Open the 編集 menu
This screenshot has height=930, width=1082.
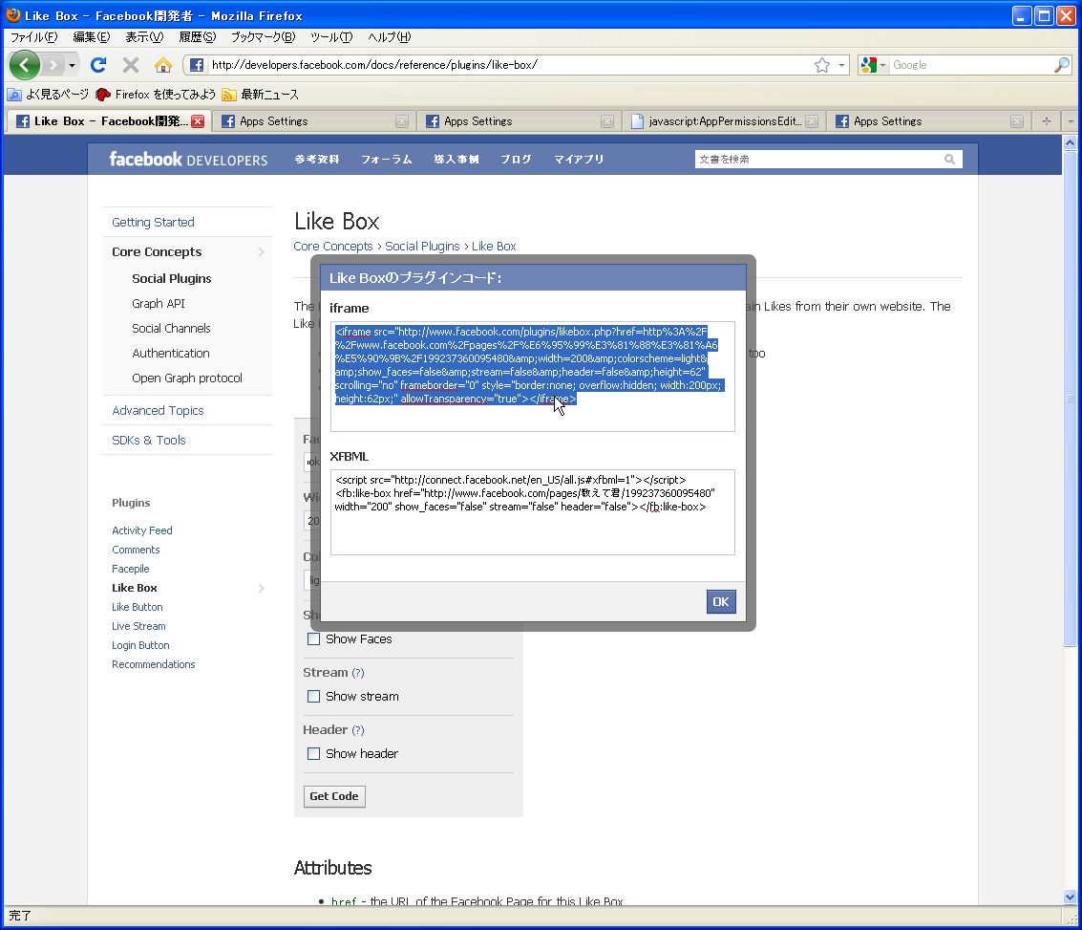point(92,37)
